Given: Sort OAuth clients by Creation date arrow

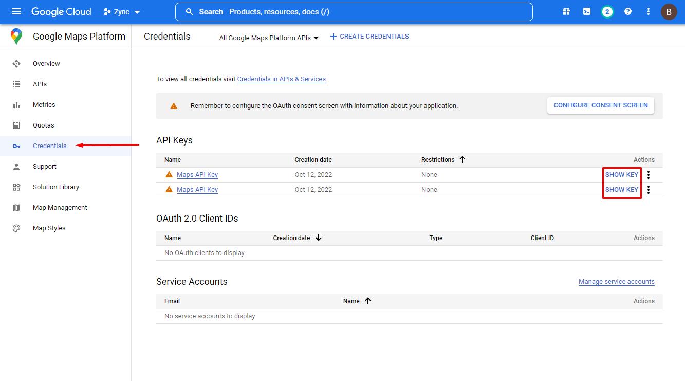Looking at the screenshot, I should pos(319,238).
